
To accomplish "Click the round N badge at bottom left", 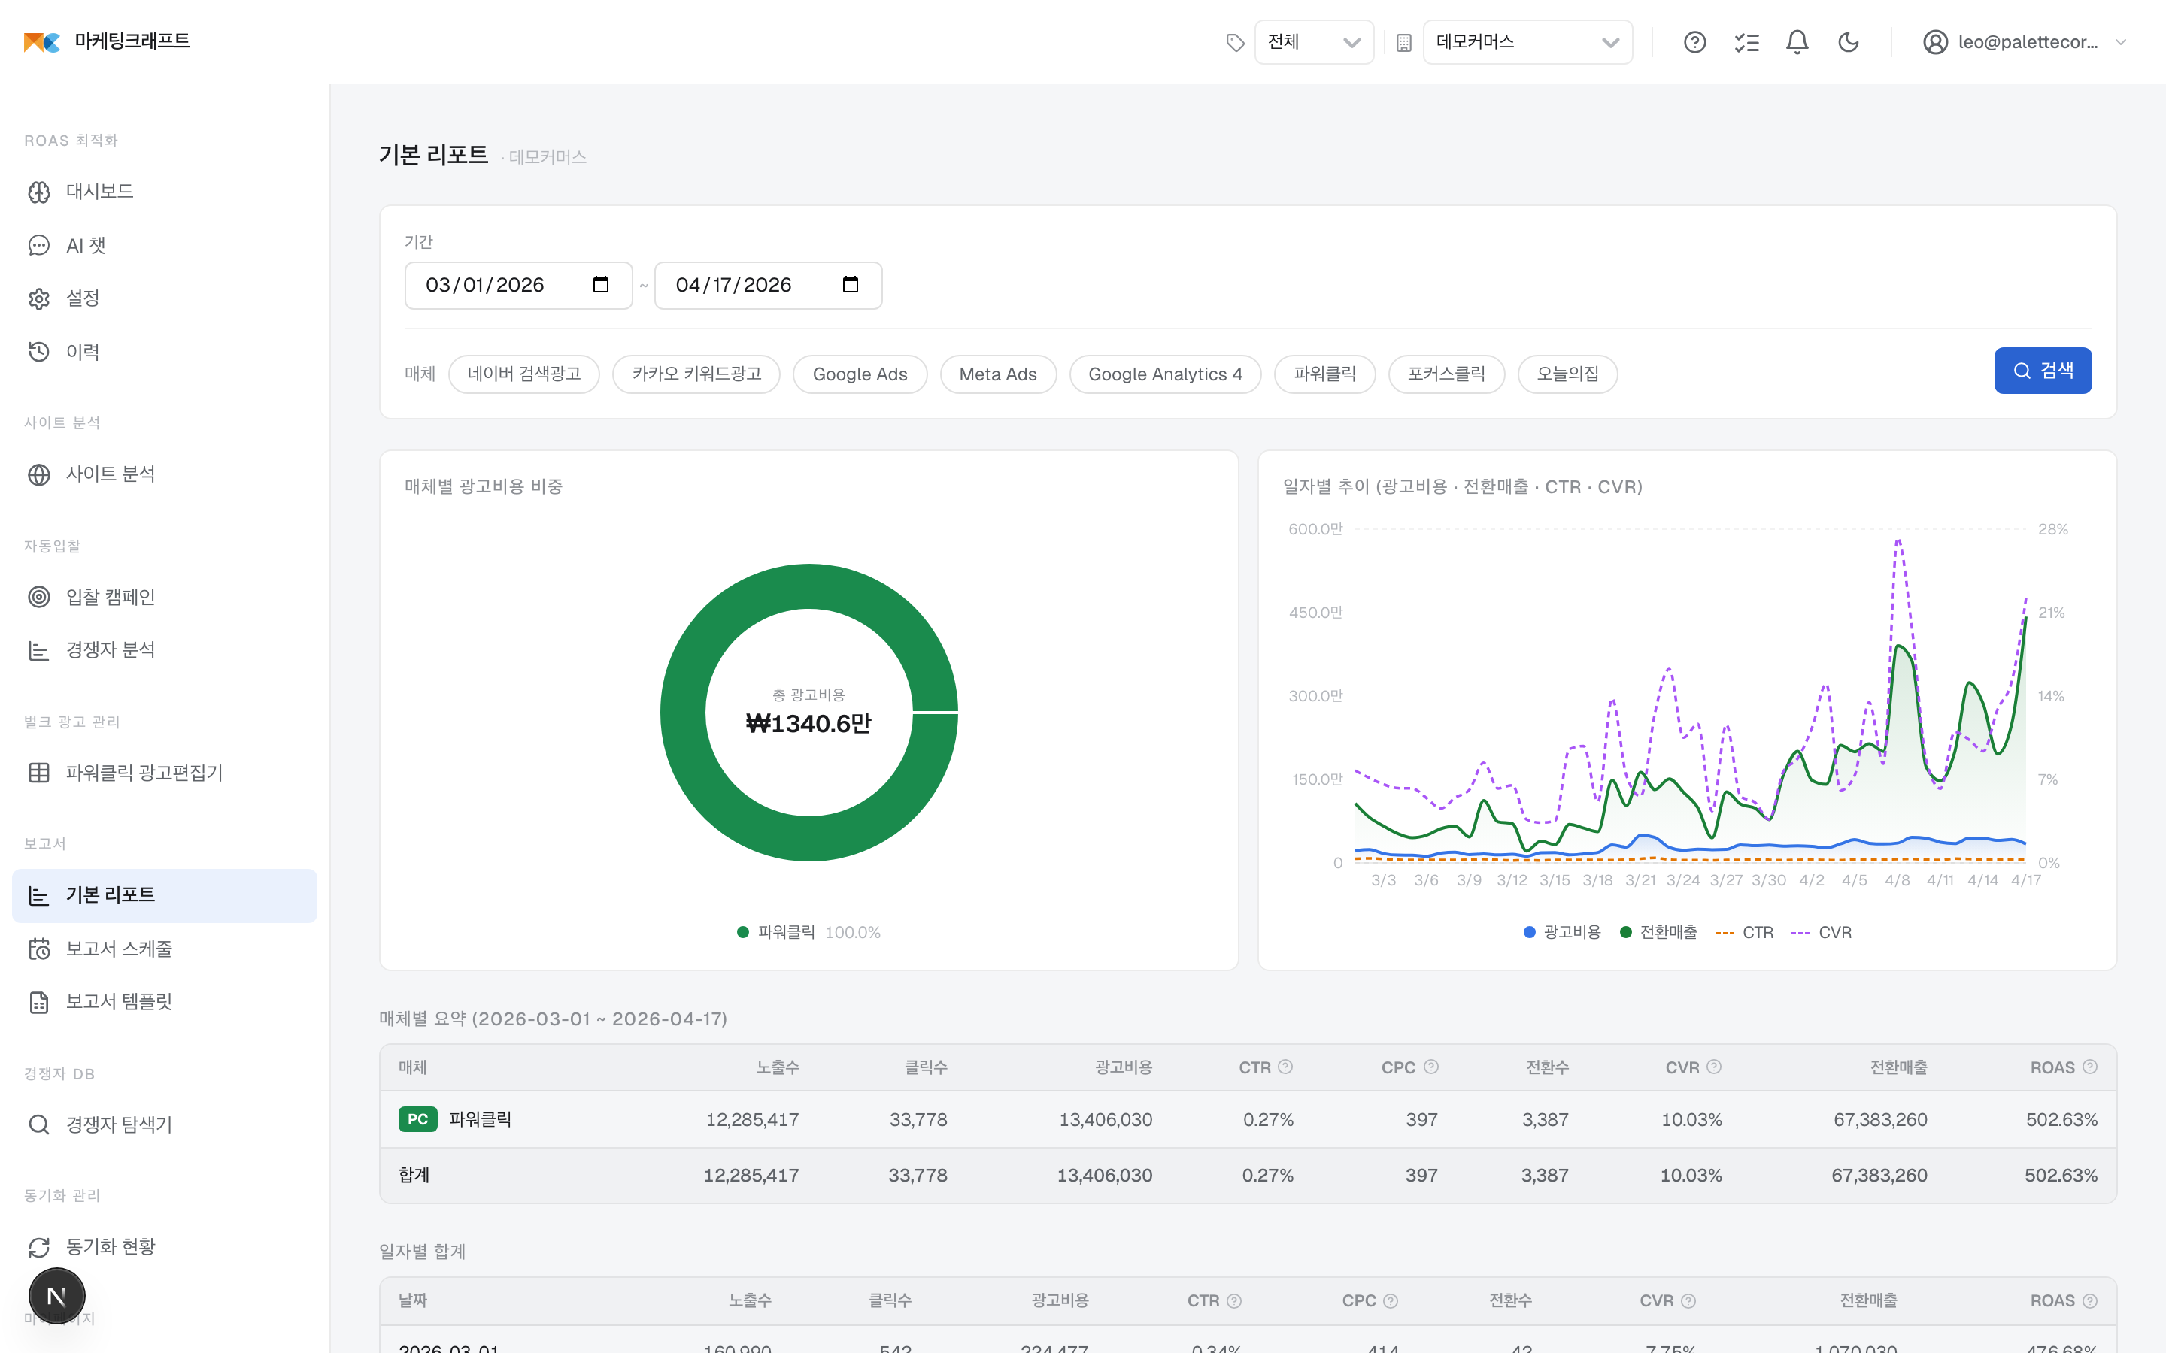I will point(56,1296).
